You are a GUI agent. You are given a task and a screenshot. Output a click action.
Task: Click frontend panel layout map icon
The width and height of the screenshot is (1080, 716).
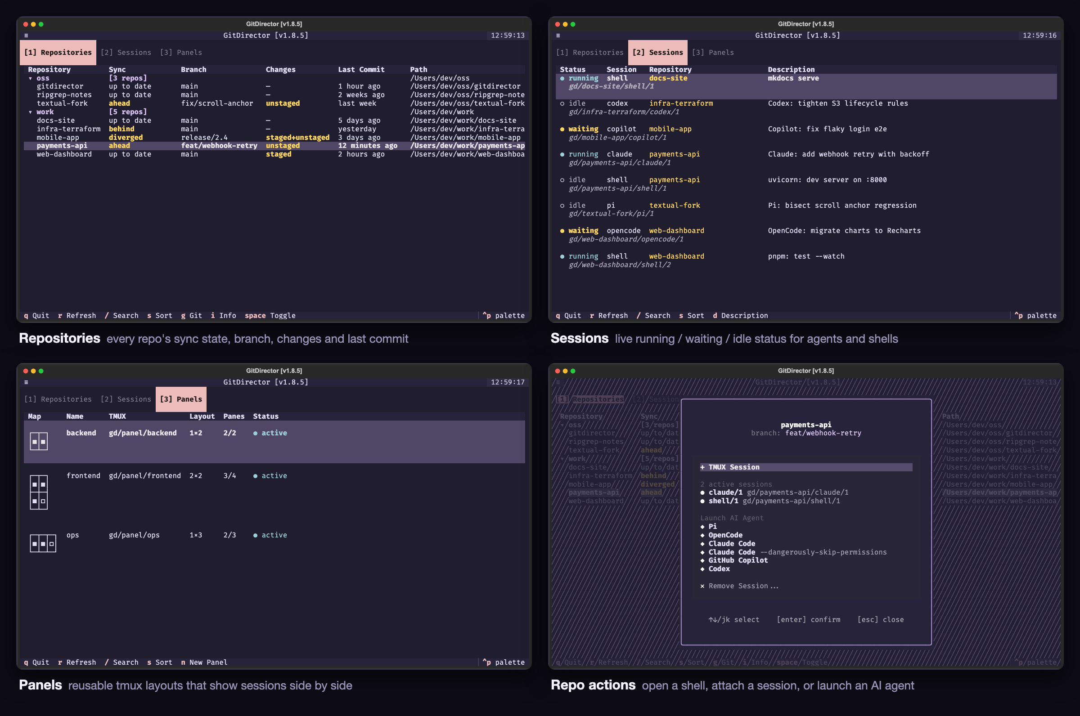coord(39,492)
